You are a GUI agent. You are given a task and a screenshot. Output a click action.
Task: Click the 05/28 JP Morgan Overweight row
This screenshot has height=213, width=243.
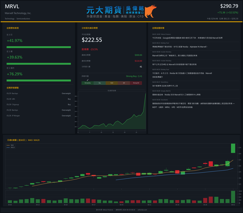point(39,116)
